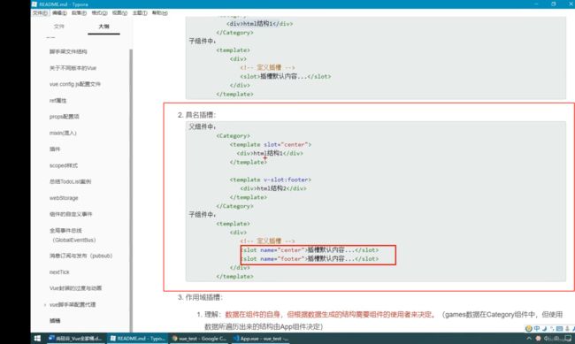Switch sidebar to the 大纲 tab
This screenshot has width=575, height=344.
coord(103,27)
